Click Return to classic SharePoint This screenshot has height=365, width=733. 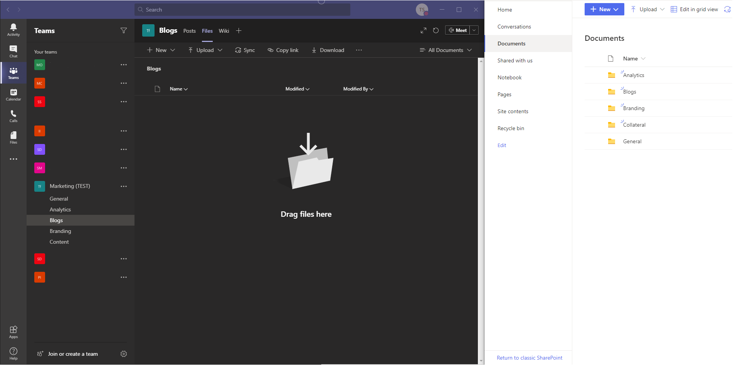[x=529, y=358]
